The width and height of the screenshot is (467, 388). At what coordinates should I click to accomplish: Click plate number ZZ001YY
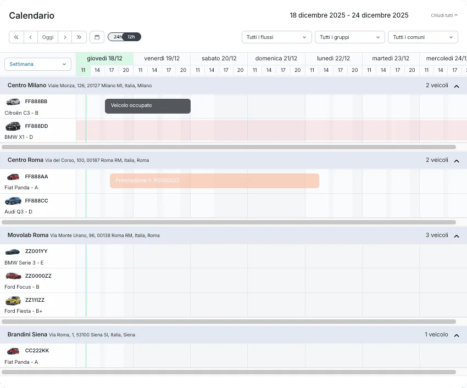coord(36,251)
